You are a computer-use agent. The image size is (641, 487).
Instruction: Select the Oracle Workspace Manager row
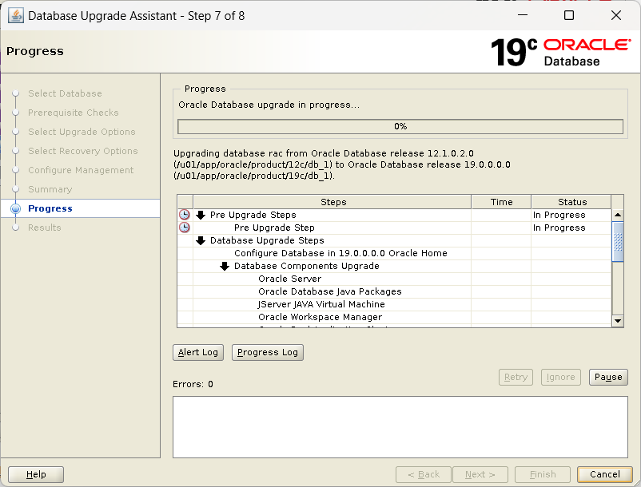click(394, 317)
